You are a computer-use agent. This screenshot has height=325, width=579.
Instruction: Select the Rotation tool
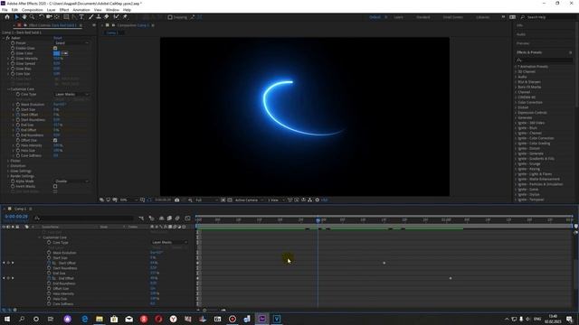(x=42, y=17)
